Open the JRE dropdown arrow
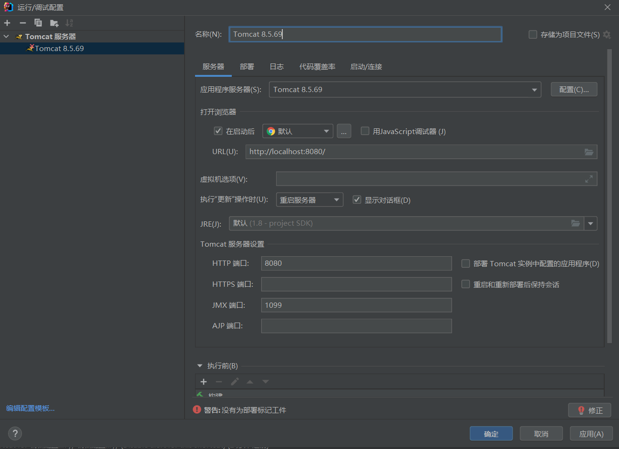 (x=591, y=223)
